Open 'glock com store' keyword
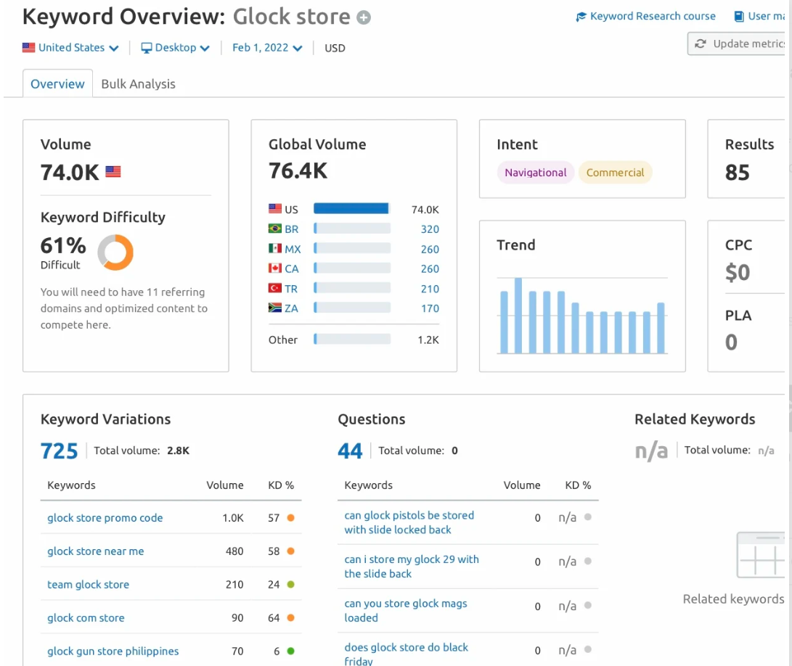The width and height of the screenshot is (792, 666). pos(86,617)
